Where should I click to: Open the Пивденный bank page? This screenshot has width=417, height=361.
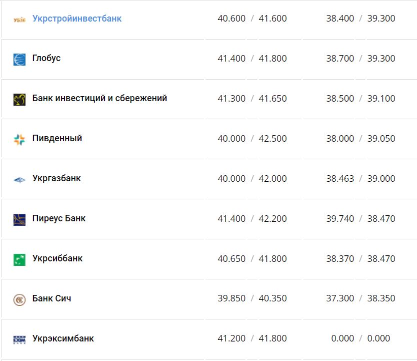[56, 138]
